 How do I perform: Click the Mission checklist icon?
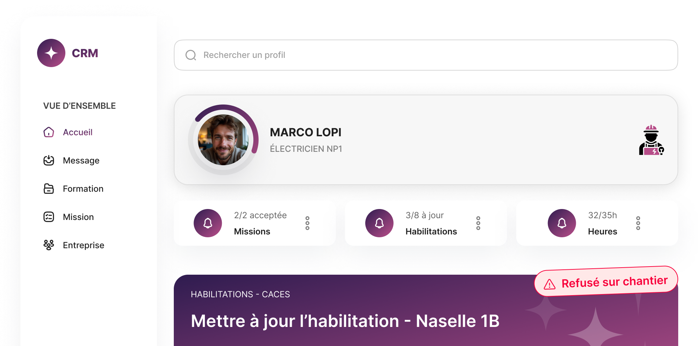pos(49,217)
